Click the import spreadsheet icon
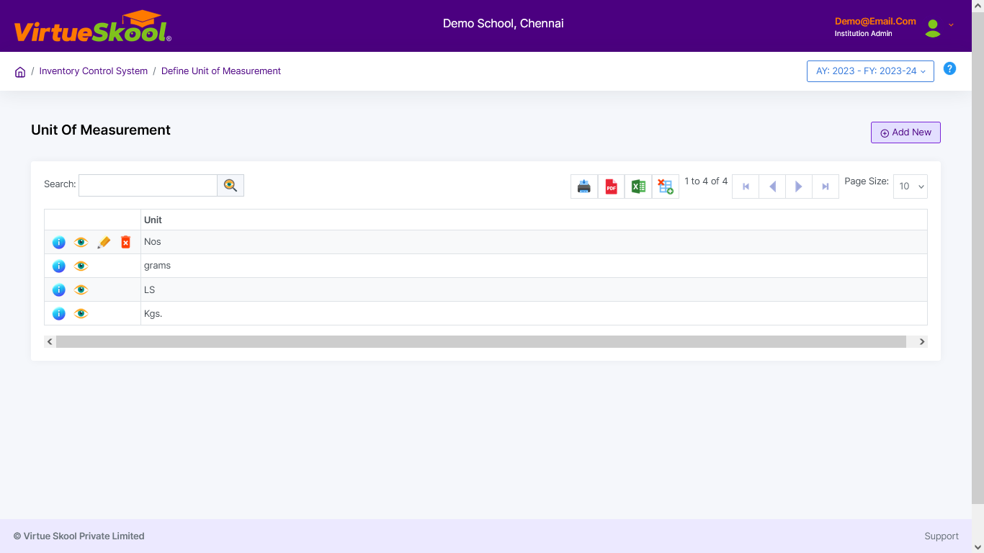Screen dimensions: 984x553 point(666,186)
